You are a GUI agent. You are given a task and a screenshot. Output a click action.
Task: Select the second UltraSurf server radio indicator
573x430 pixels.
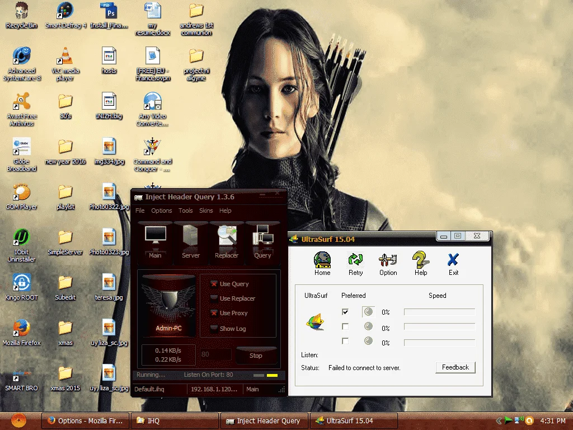368,326
